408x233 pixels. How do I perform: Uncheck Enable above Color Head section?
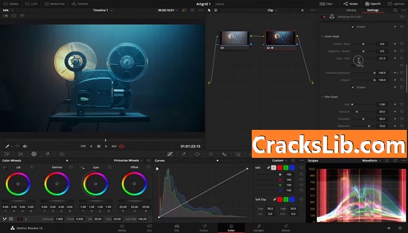[x=353, y=27]
